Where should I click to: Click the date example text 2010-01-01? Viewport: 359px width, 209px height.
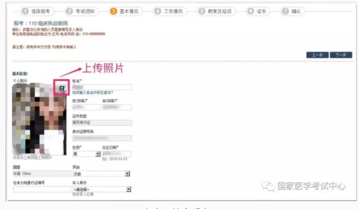click(118, 159)
